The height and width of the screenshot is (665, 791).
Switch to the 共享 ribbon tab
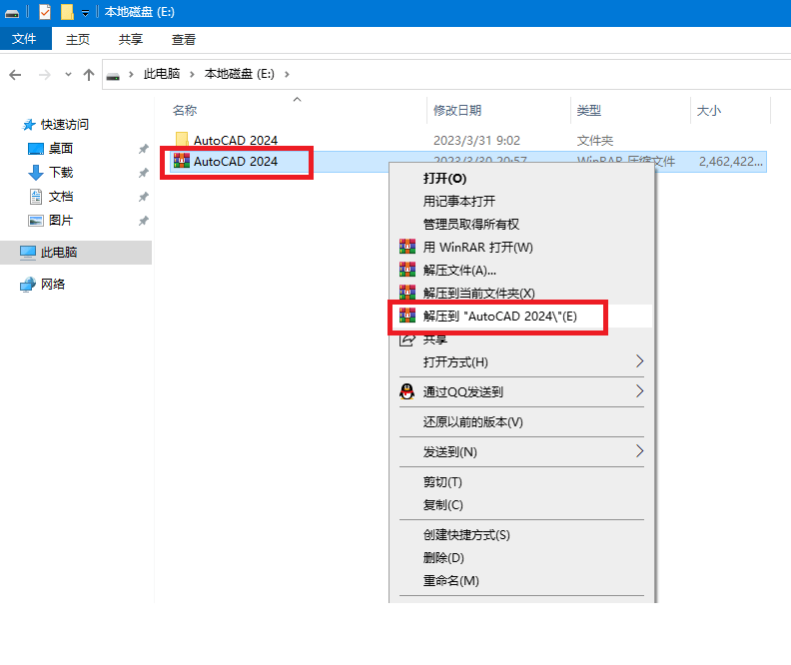[x=131, y=39]
